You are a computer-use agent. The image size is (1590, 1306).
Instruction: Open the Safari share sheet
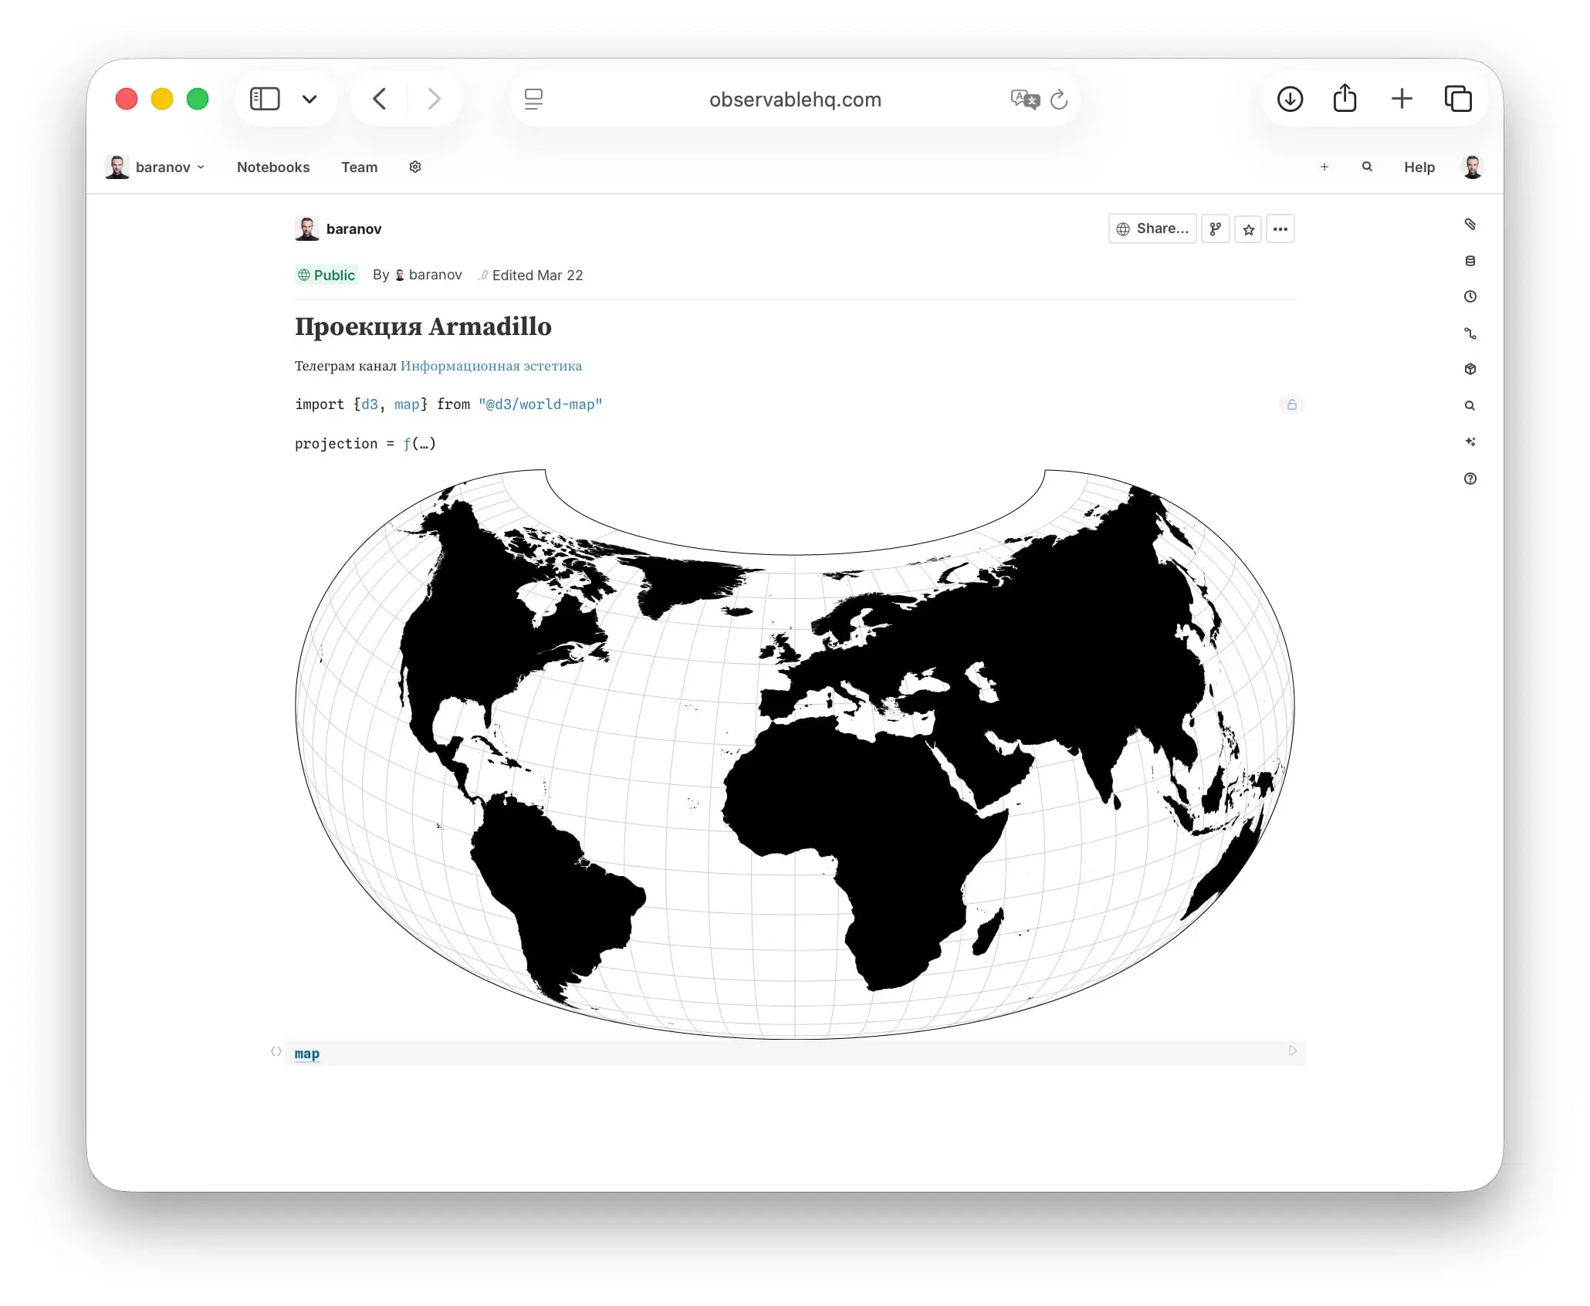pos(1345,98)
